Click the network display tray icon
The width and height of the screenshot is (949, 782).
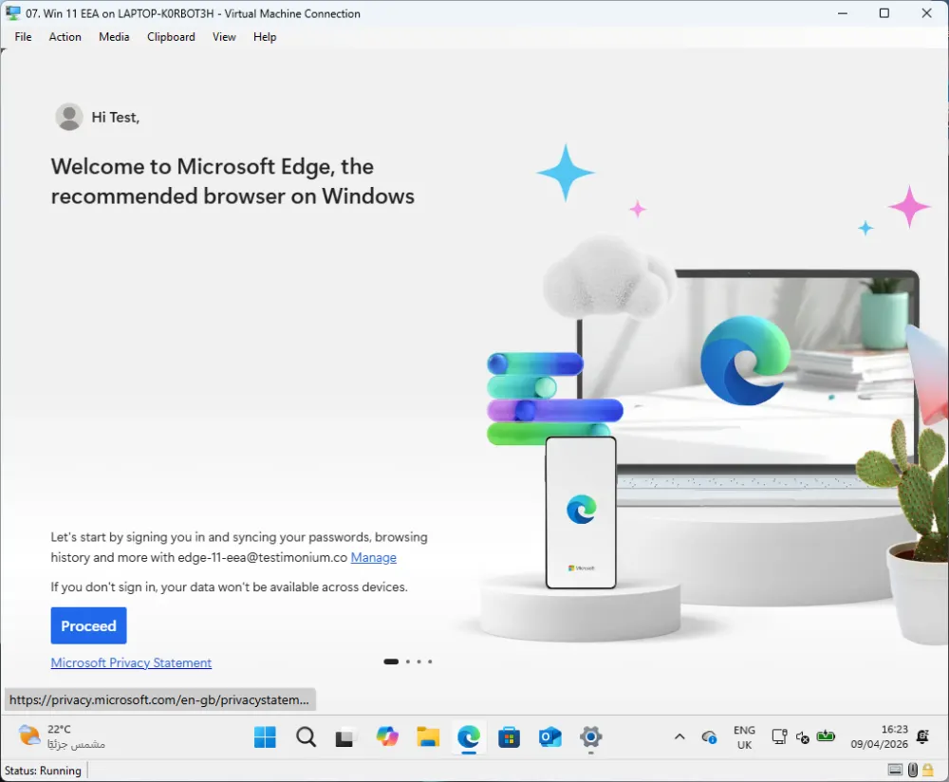(779, 736)
